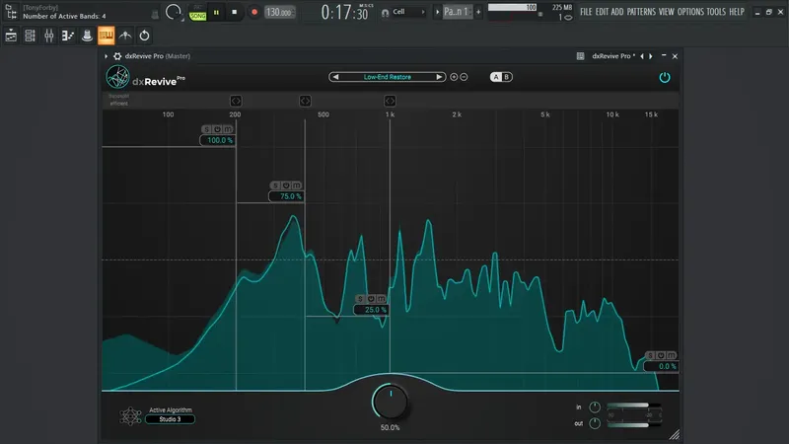The width and height of the screenshot is (789, 444).
Task: Solo the 100.0 % band
Action: point(207,129)
